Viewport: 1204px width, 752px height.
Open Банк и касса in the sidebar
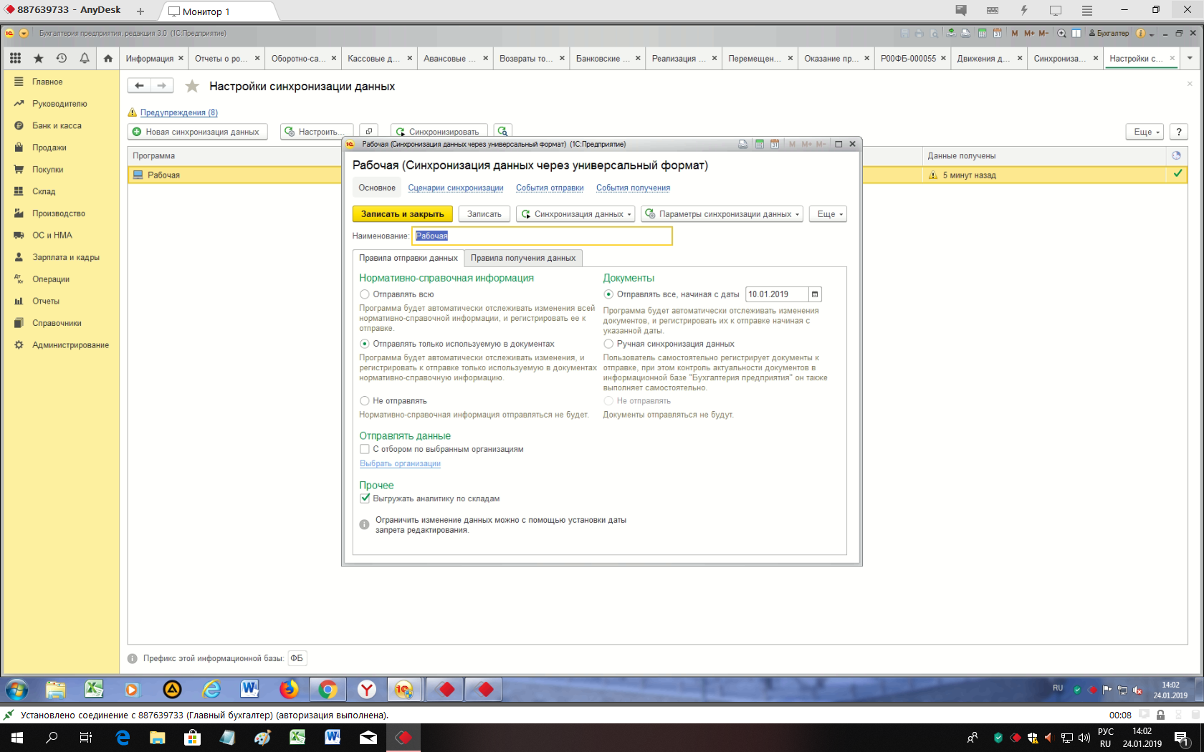[x=57, y=125]
